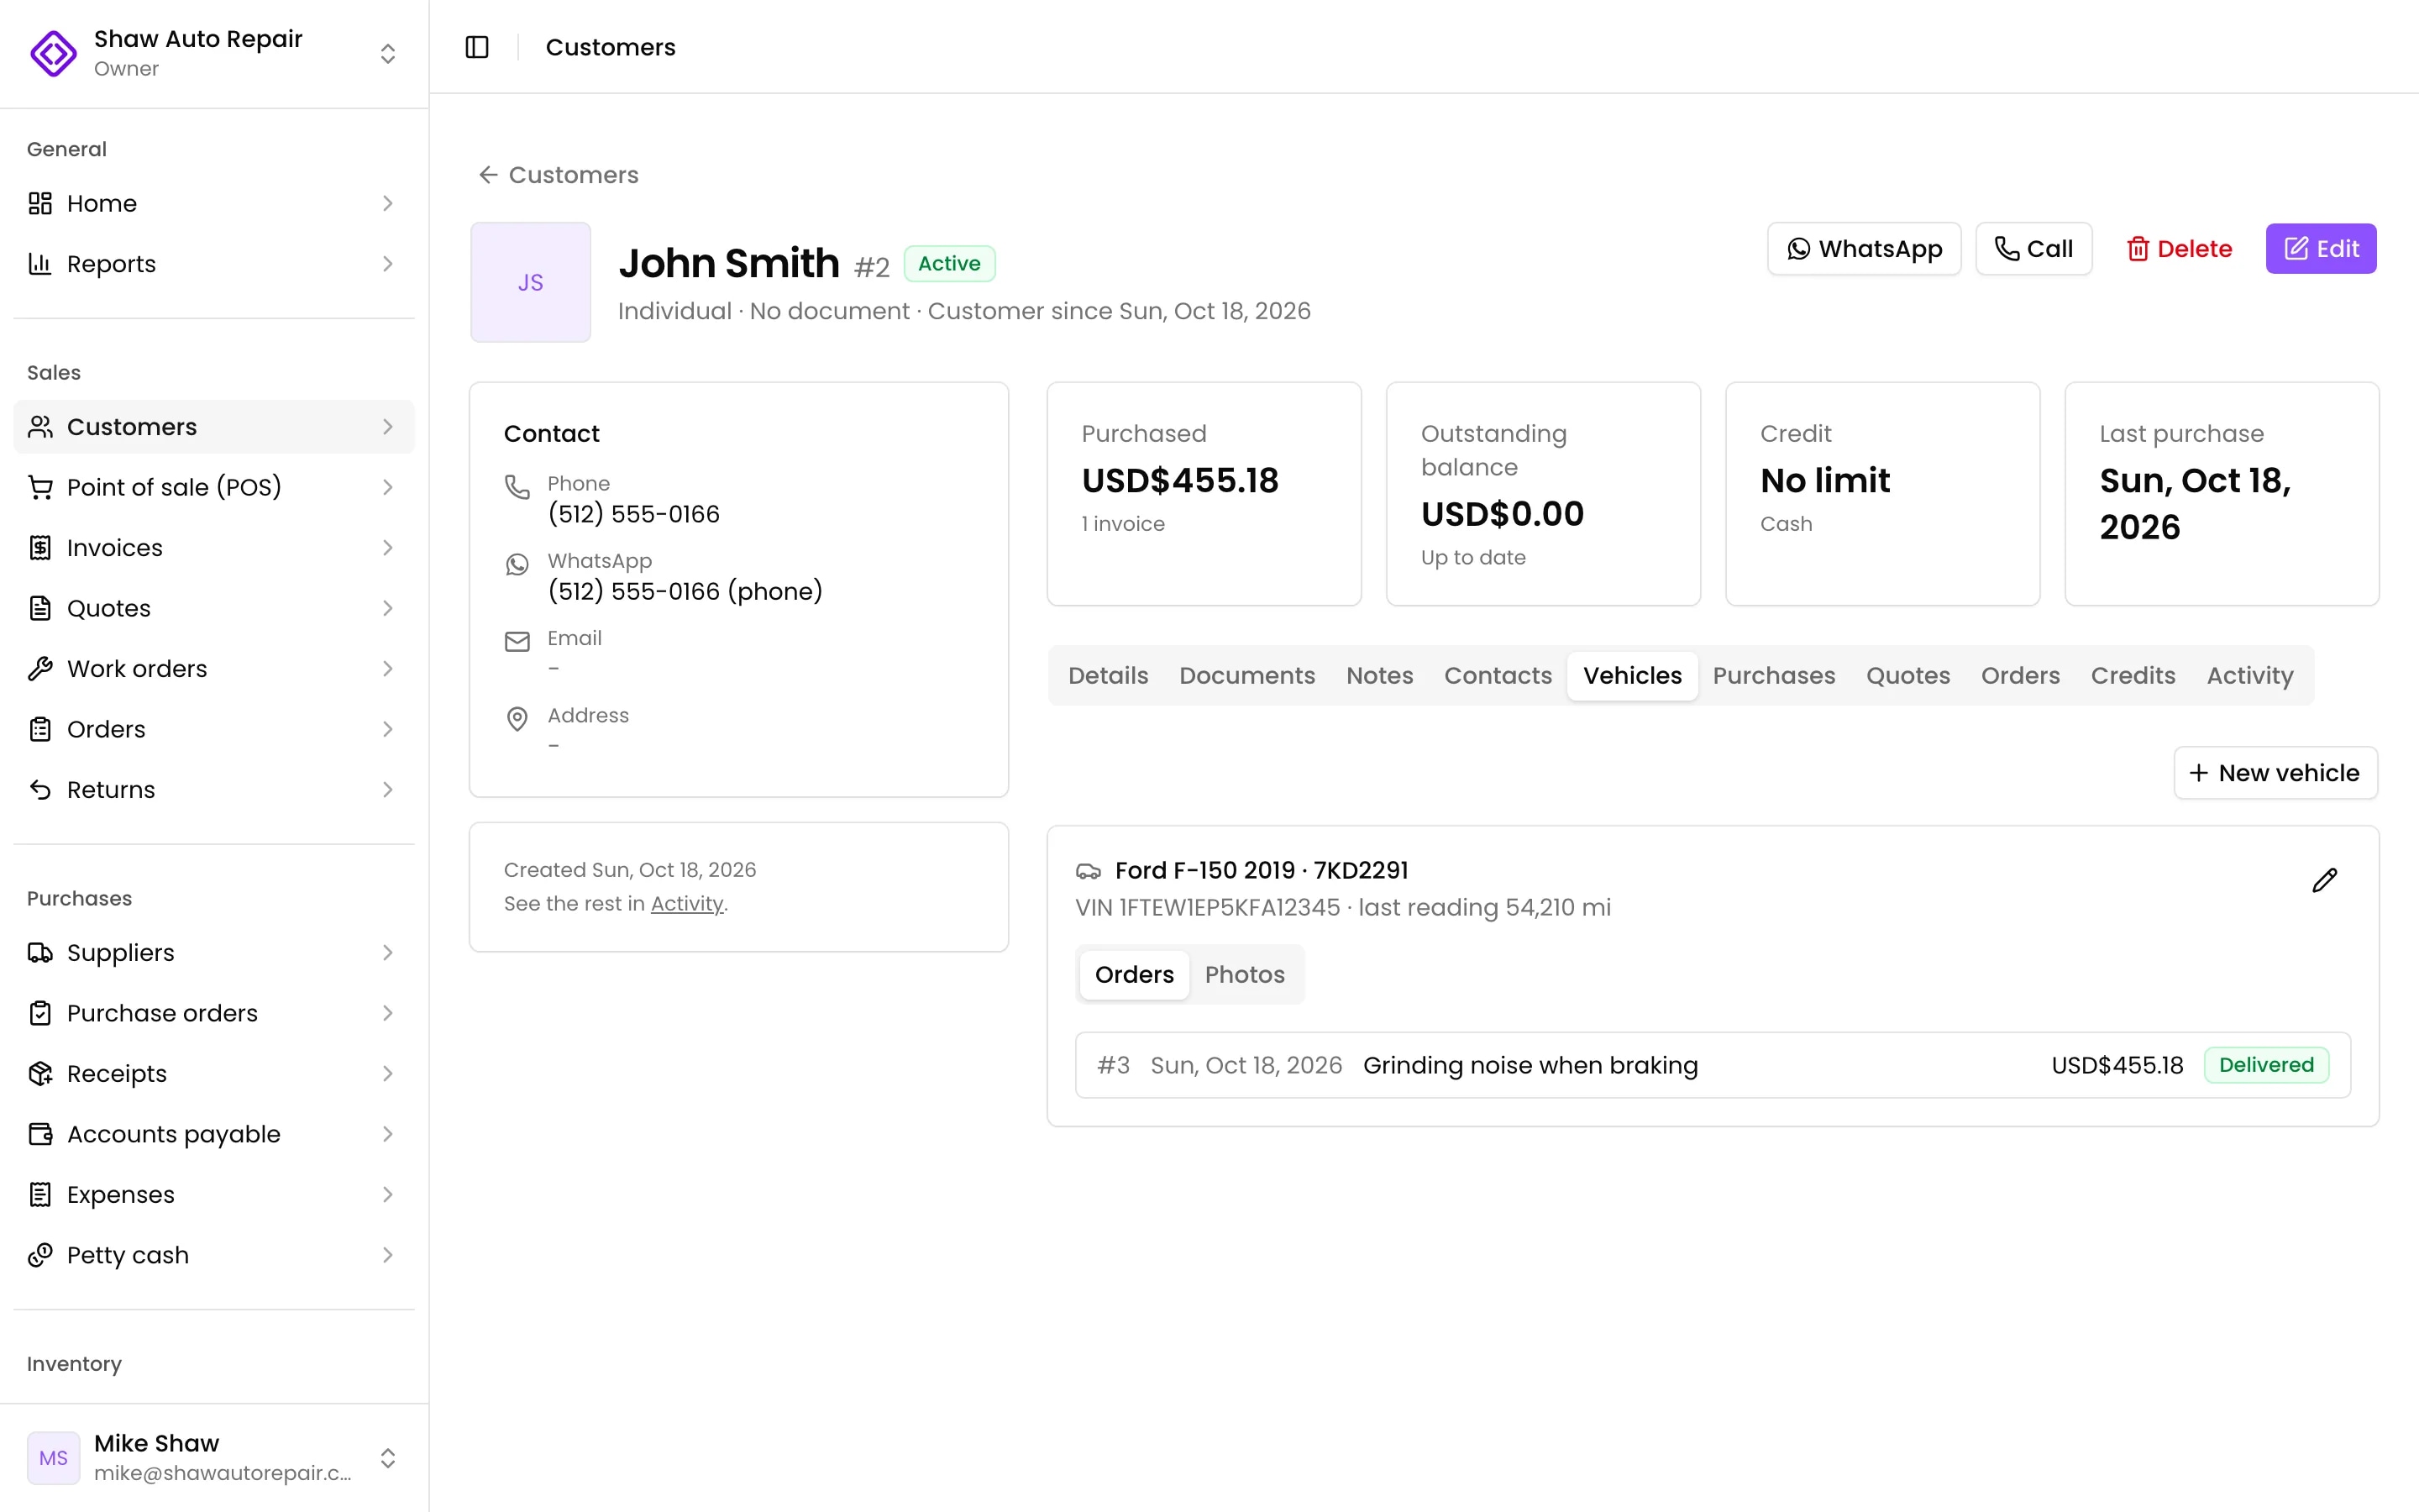
Task: Click the Invoices receipt icon
Action: click(40, 548)
